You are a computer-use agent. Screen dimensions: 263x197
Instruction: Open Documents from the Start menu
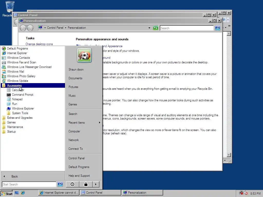coord(75,78)
